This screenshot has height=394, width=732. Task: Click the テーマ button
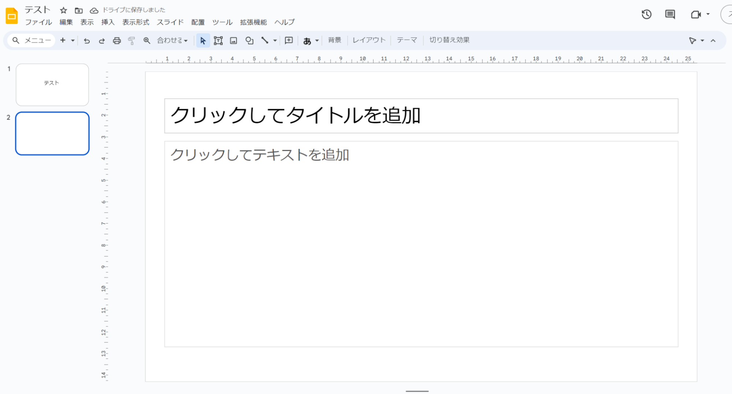coord(406,40)
